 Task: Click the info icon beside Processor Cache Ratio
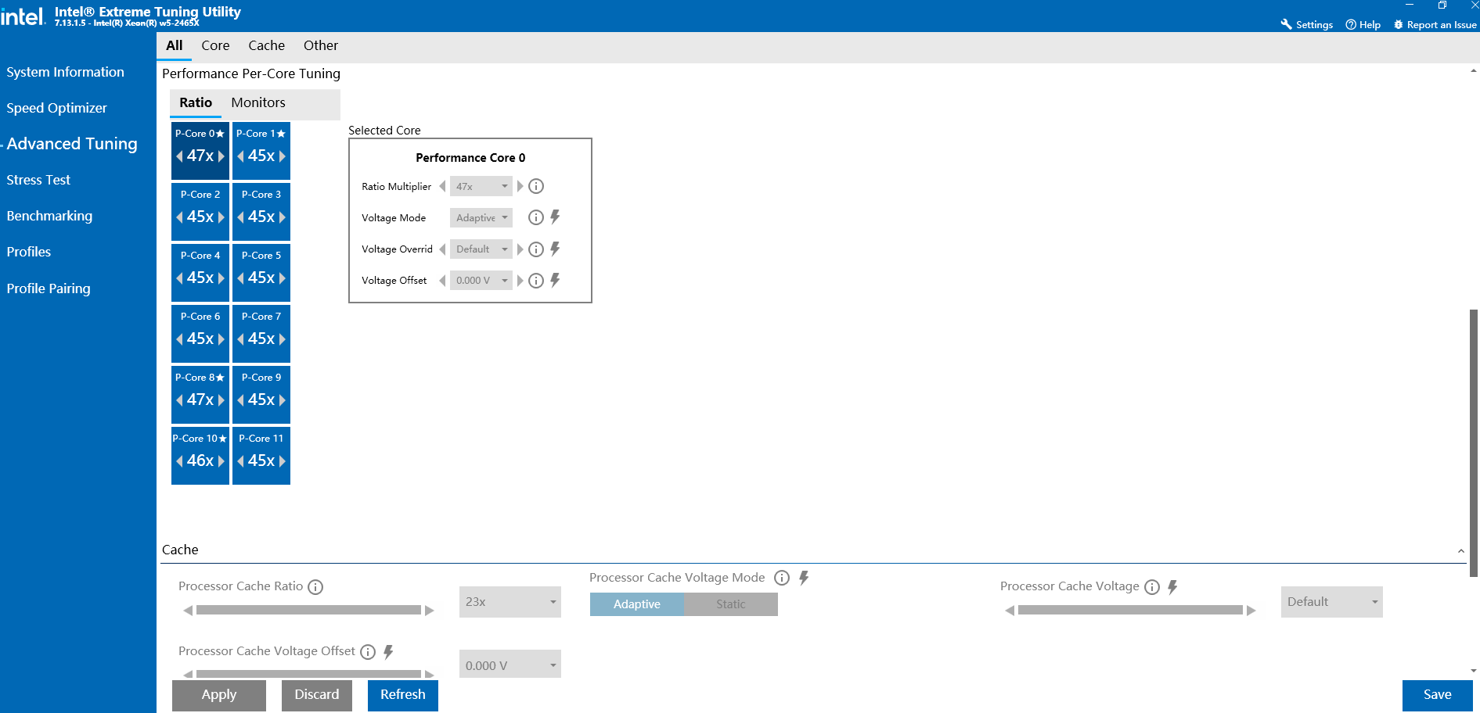click(x=316, y=586)
